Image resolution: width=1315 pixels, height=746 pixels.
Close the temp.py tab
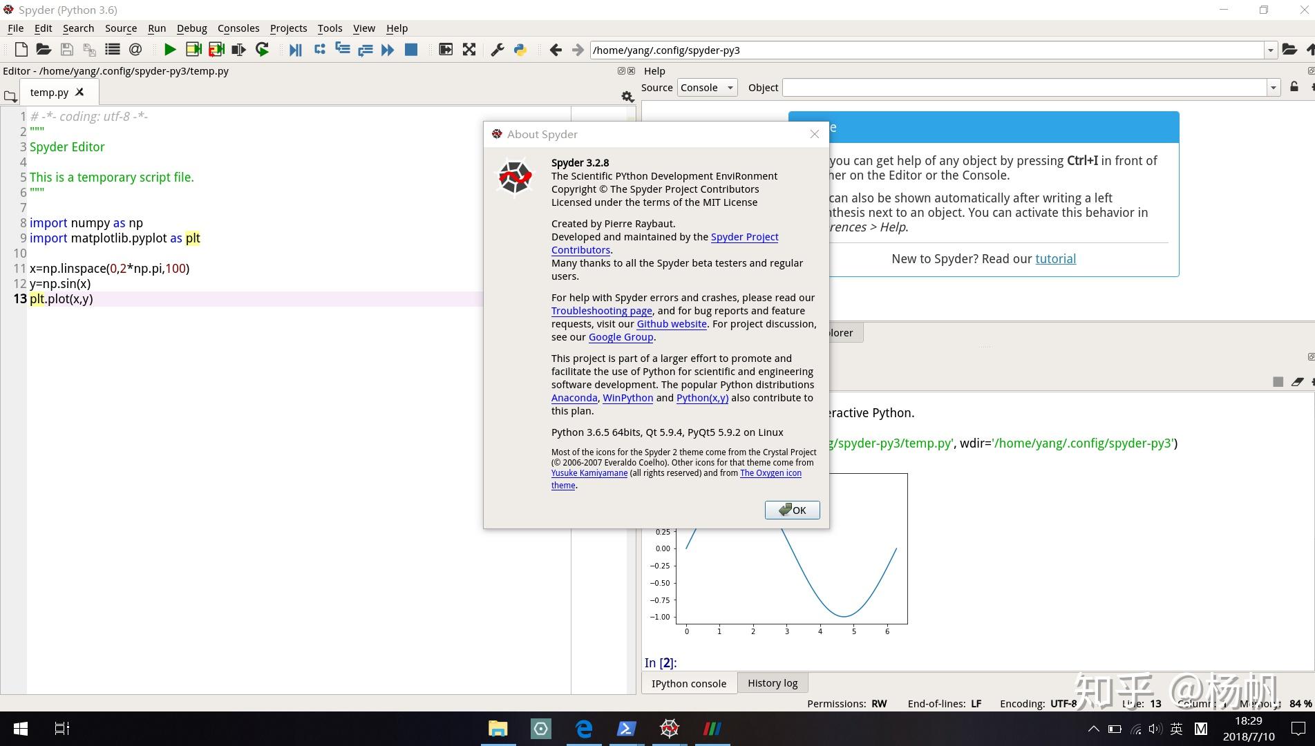pos(79,92)
